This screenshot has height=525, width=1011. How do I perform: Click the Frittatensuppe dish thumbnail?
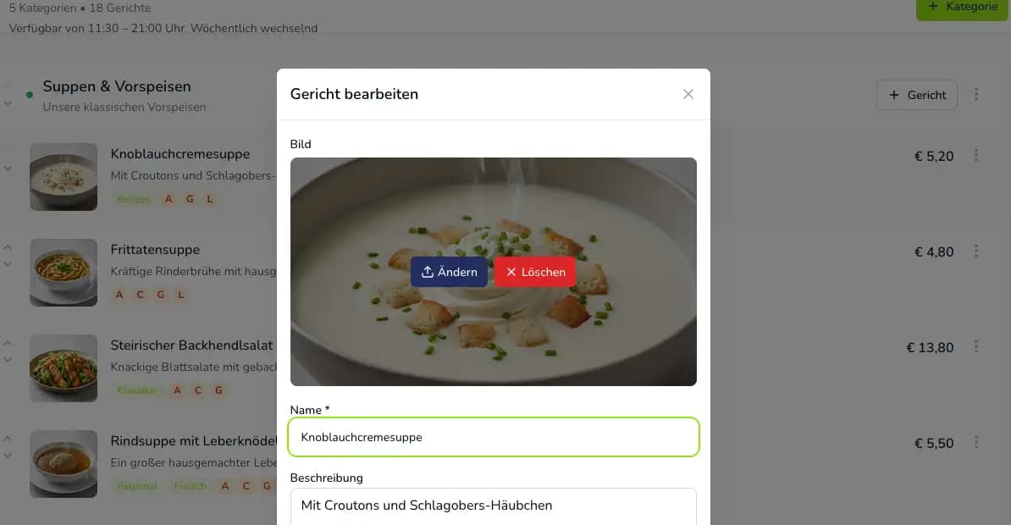(64, 273)
